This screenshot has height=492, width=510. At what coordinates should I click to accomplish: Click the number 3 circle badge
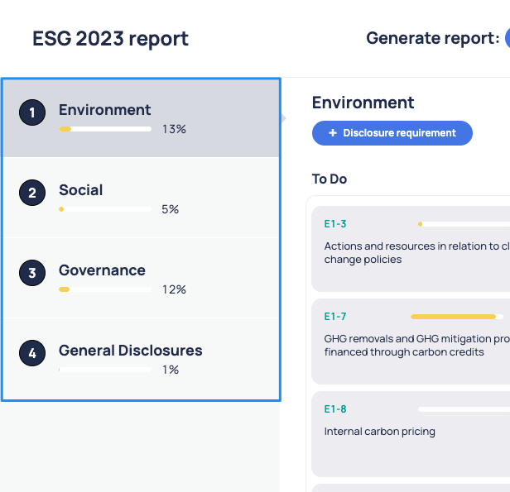(x=32, y=273)
